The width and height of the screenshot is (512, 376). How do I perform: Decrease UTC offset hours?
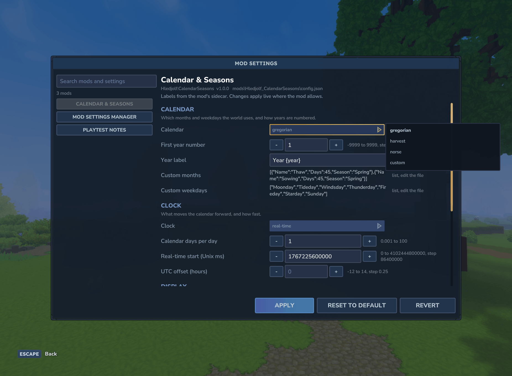(x=276, y=271)
